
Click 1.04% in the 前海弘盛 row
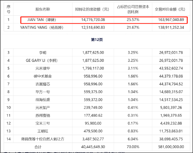(x=133, y=100)
